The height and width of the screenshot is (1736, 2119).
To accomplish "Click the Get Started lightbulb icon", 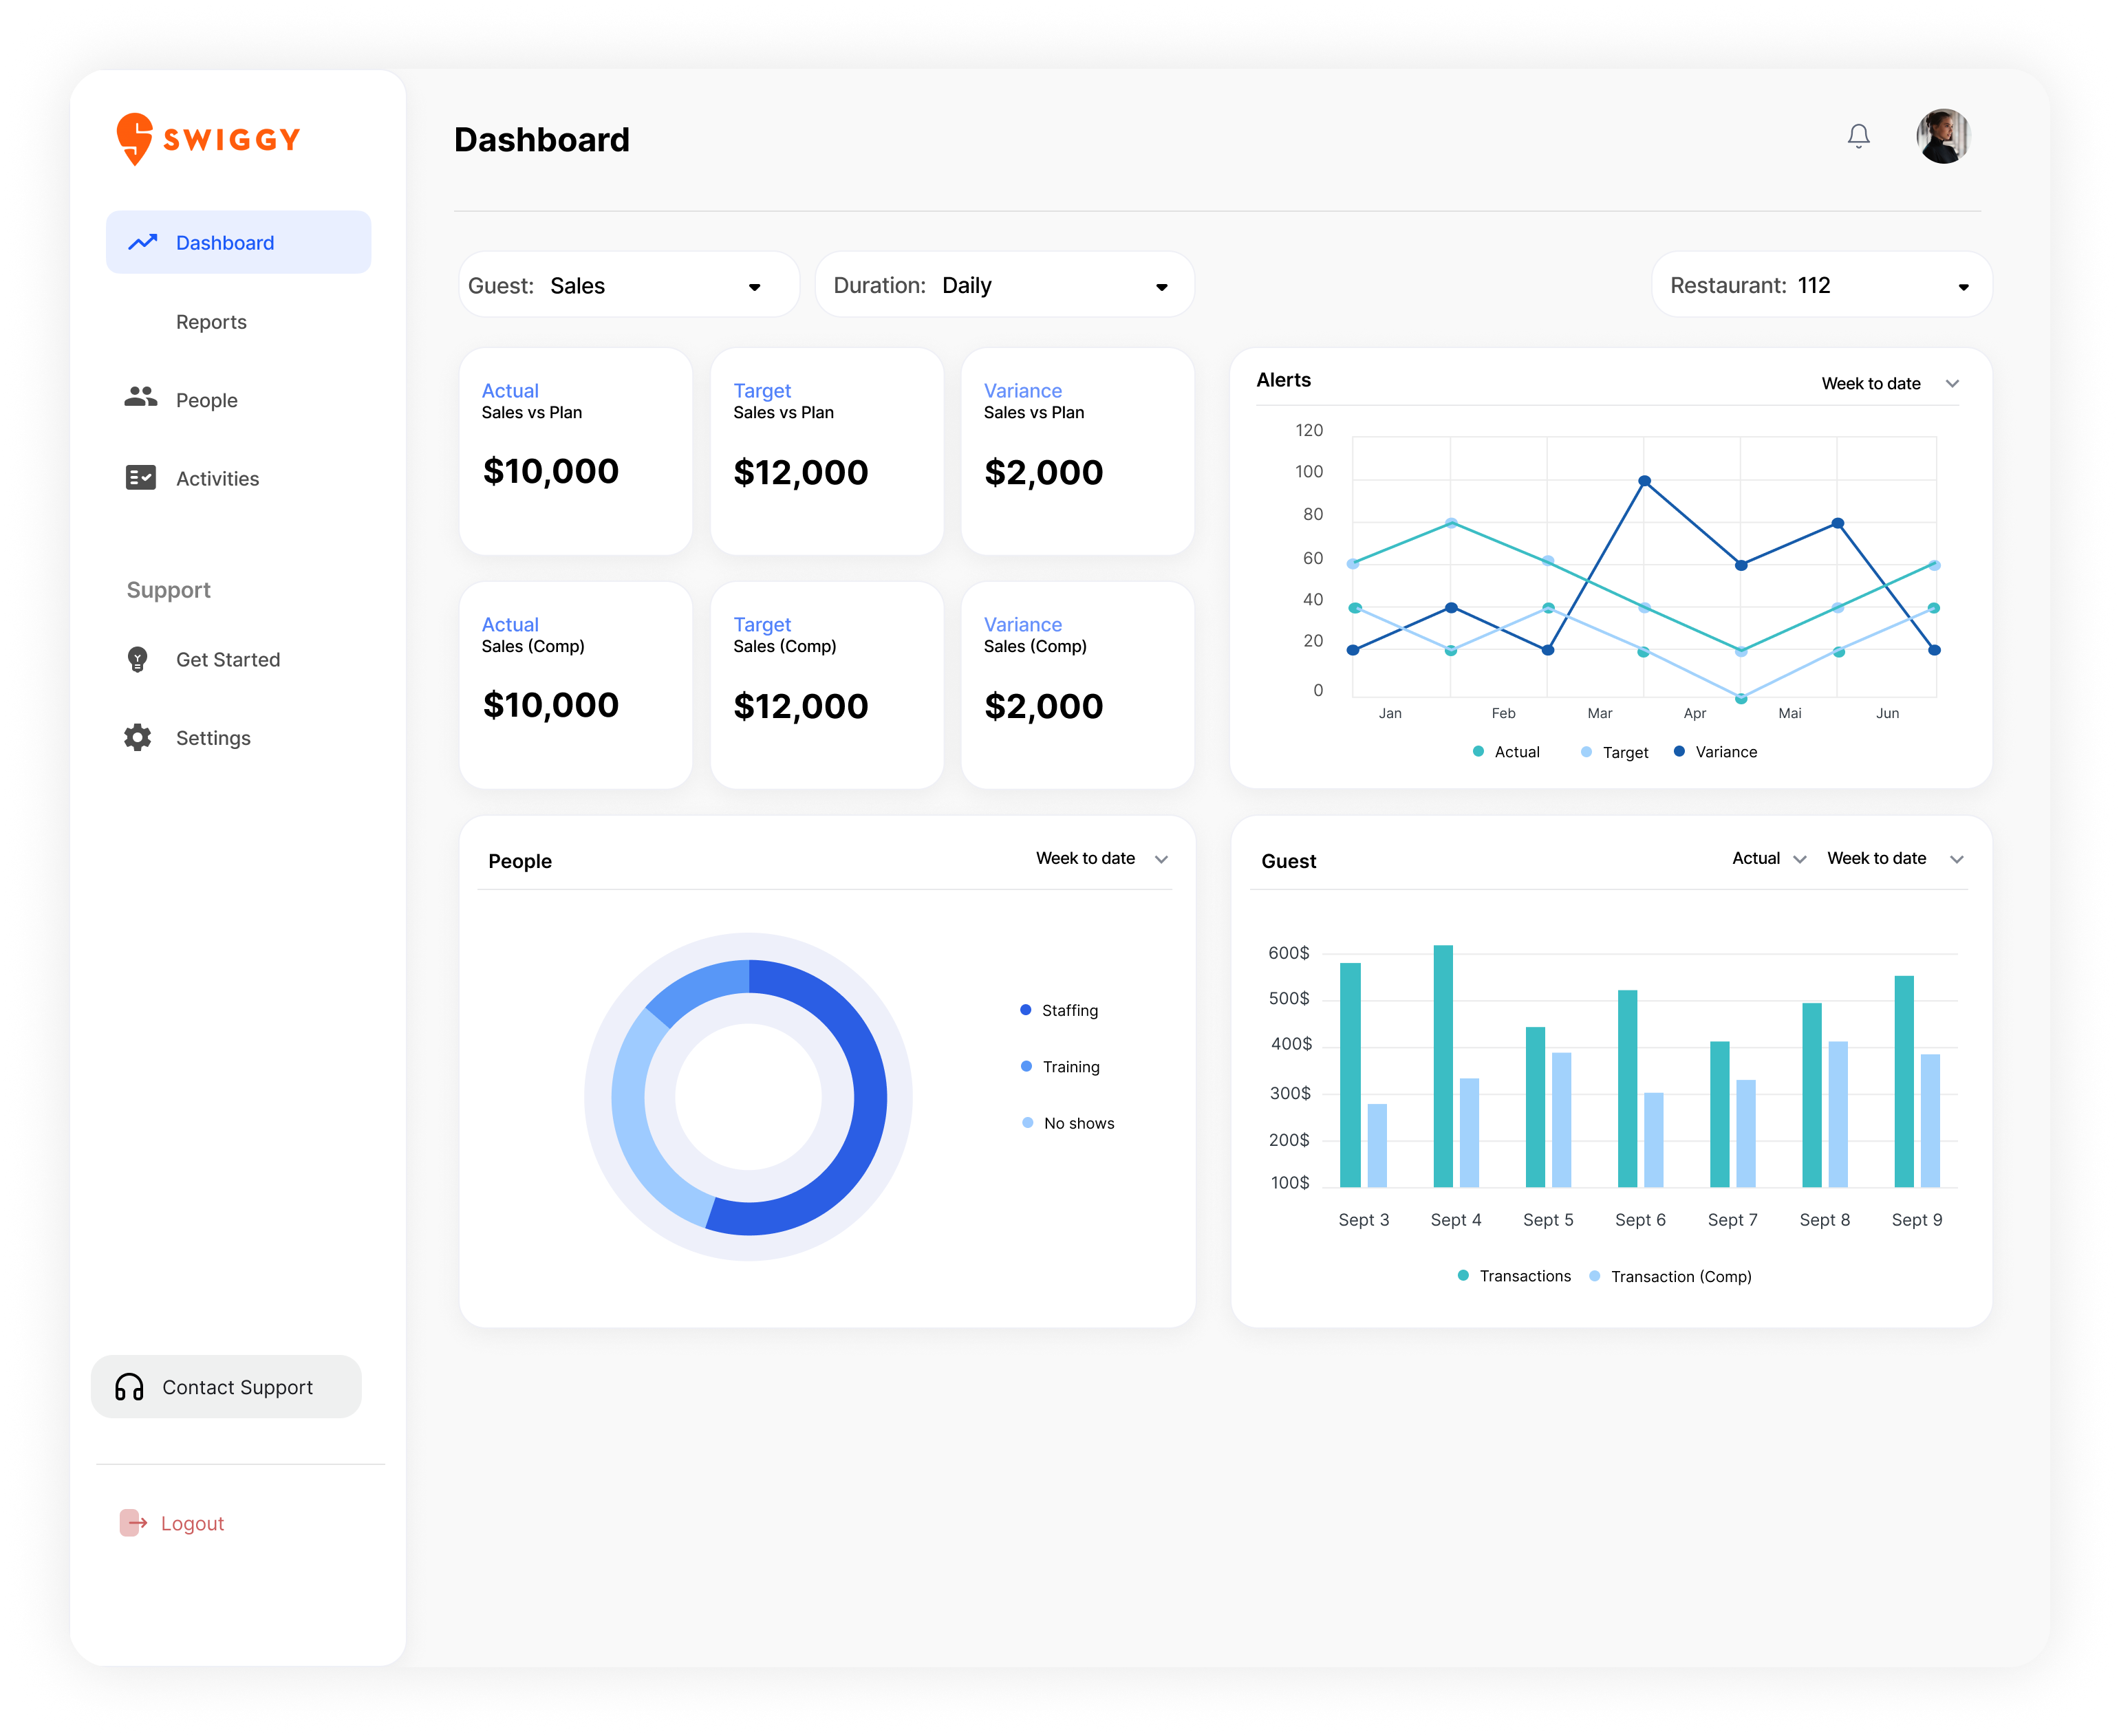I will 137,659.
